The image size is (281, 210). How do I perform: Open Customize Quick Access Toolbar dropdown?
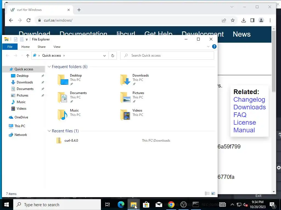[x=27, y=39]
